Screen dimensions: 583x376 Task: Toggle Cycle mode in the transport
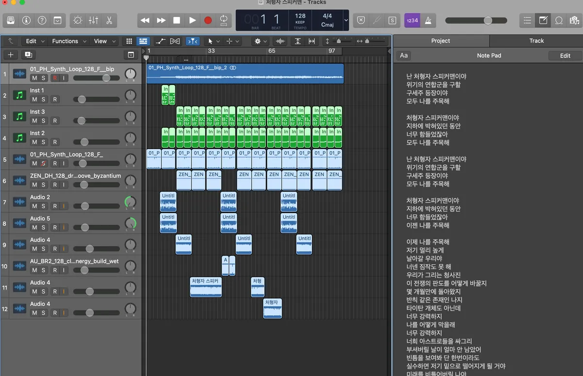pyautogui.click(x=223, y=20)
